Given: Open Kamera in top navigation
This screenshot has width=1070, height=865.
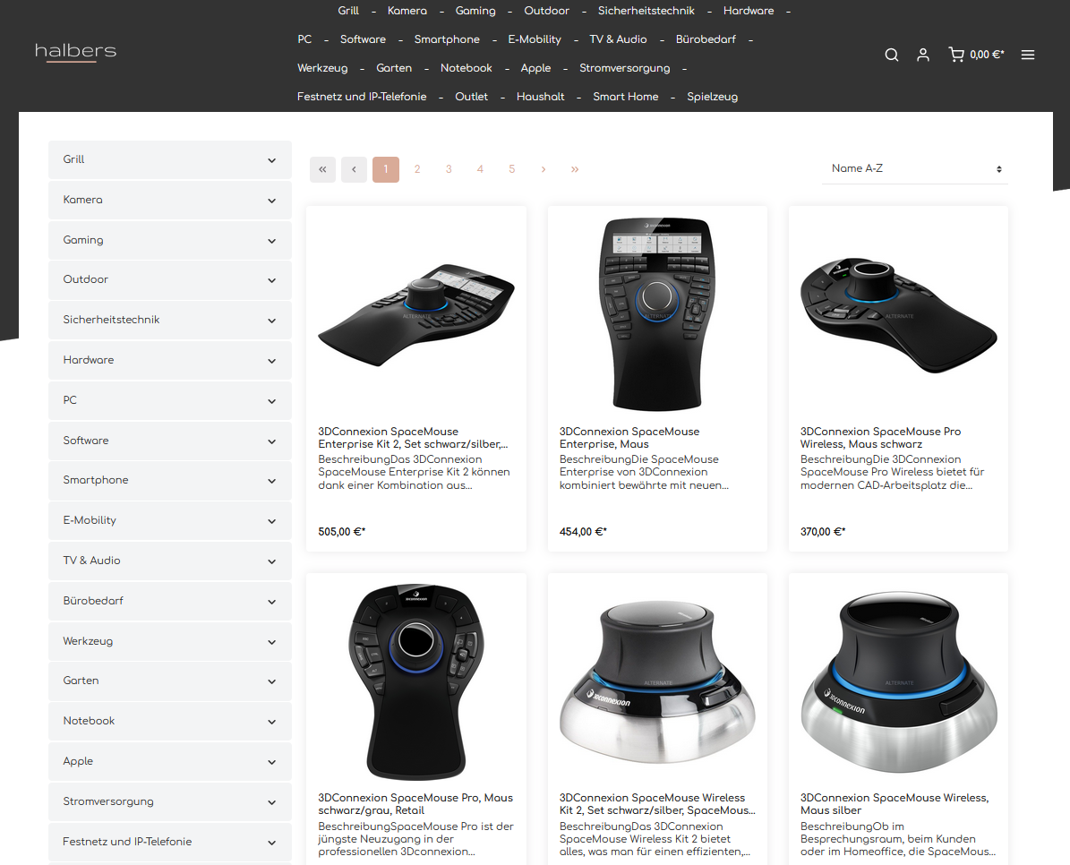Looking at the screenshot, I should (407, 11).
